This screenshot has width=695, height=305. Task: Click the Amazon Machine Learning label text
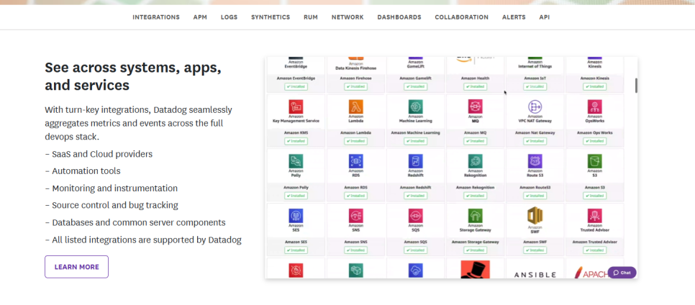(415, 132)
